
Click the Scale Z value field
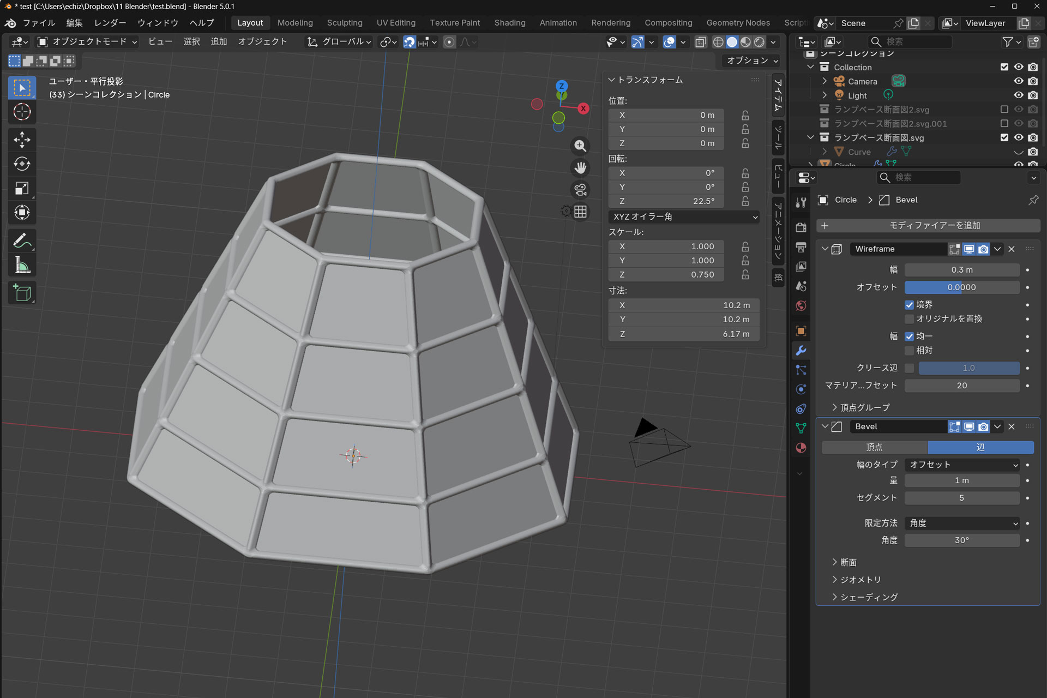point(666,275)
